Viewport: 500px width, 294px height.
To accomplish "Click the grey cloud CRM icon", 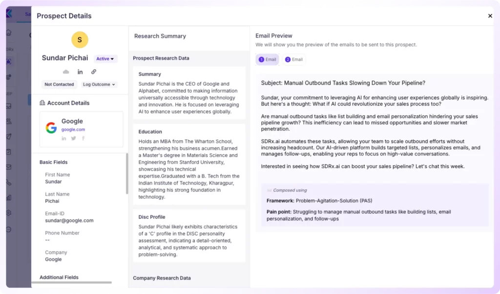I will pos(66,72).
